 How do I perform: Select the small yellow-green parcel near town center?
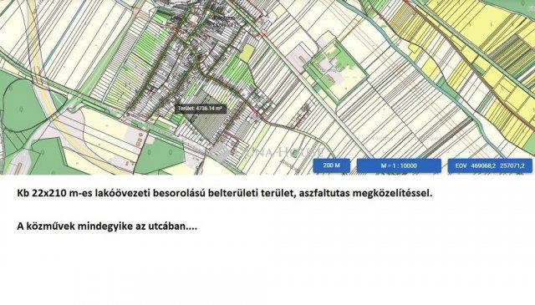click(247, 53)
